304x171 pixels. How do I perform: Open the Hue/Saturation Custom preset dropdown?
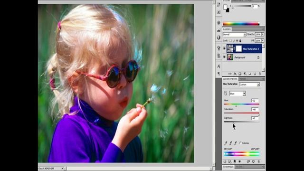point(249,85)
